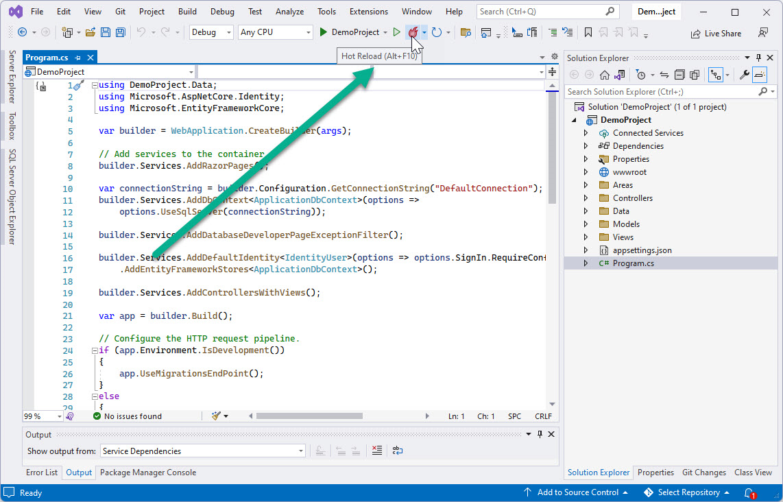This screenshot has width=783, height=502.
Task: Pin the Program.cs tab
Action: (78, 58)
